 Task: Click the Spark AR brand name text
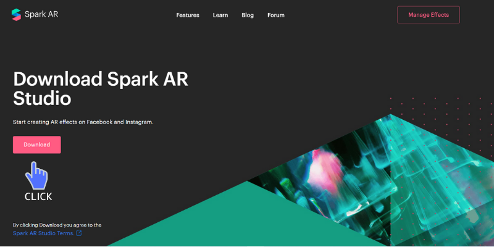pos(41,14)
